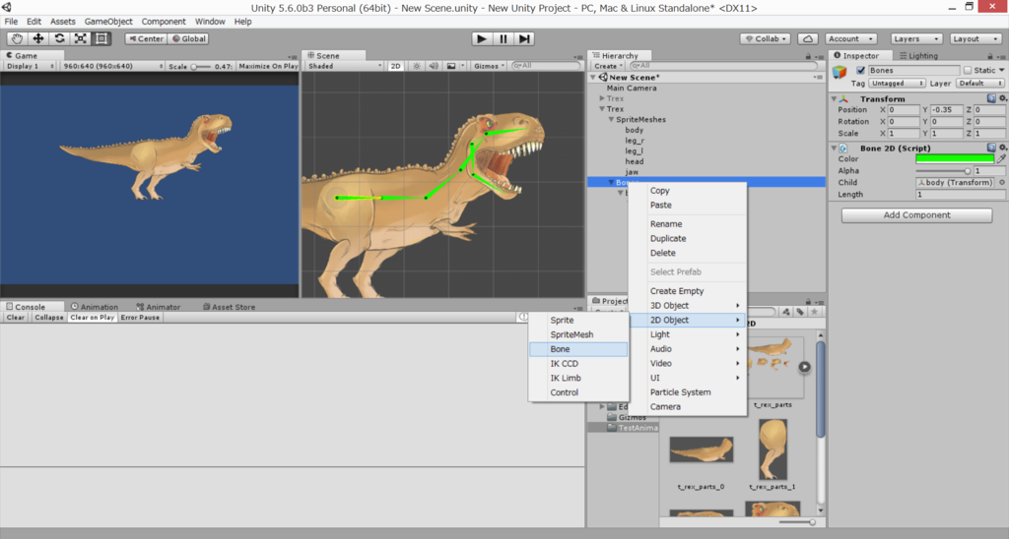Click Project search by label icon
This screenshot has width=1009, height=539.
[800, 312]
